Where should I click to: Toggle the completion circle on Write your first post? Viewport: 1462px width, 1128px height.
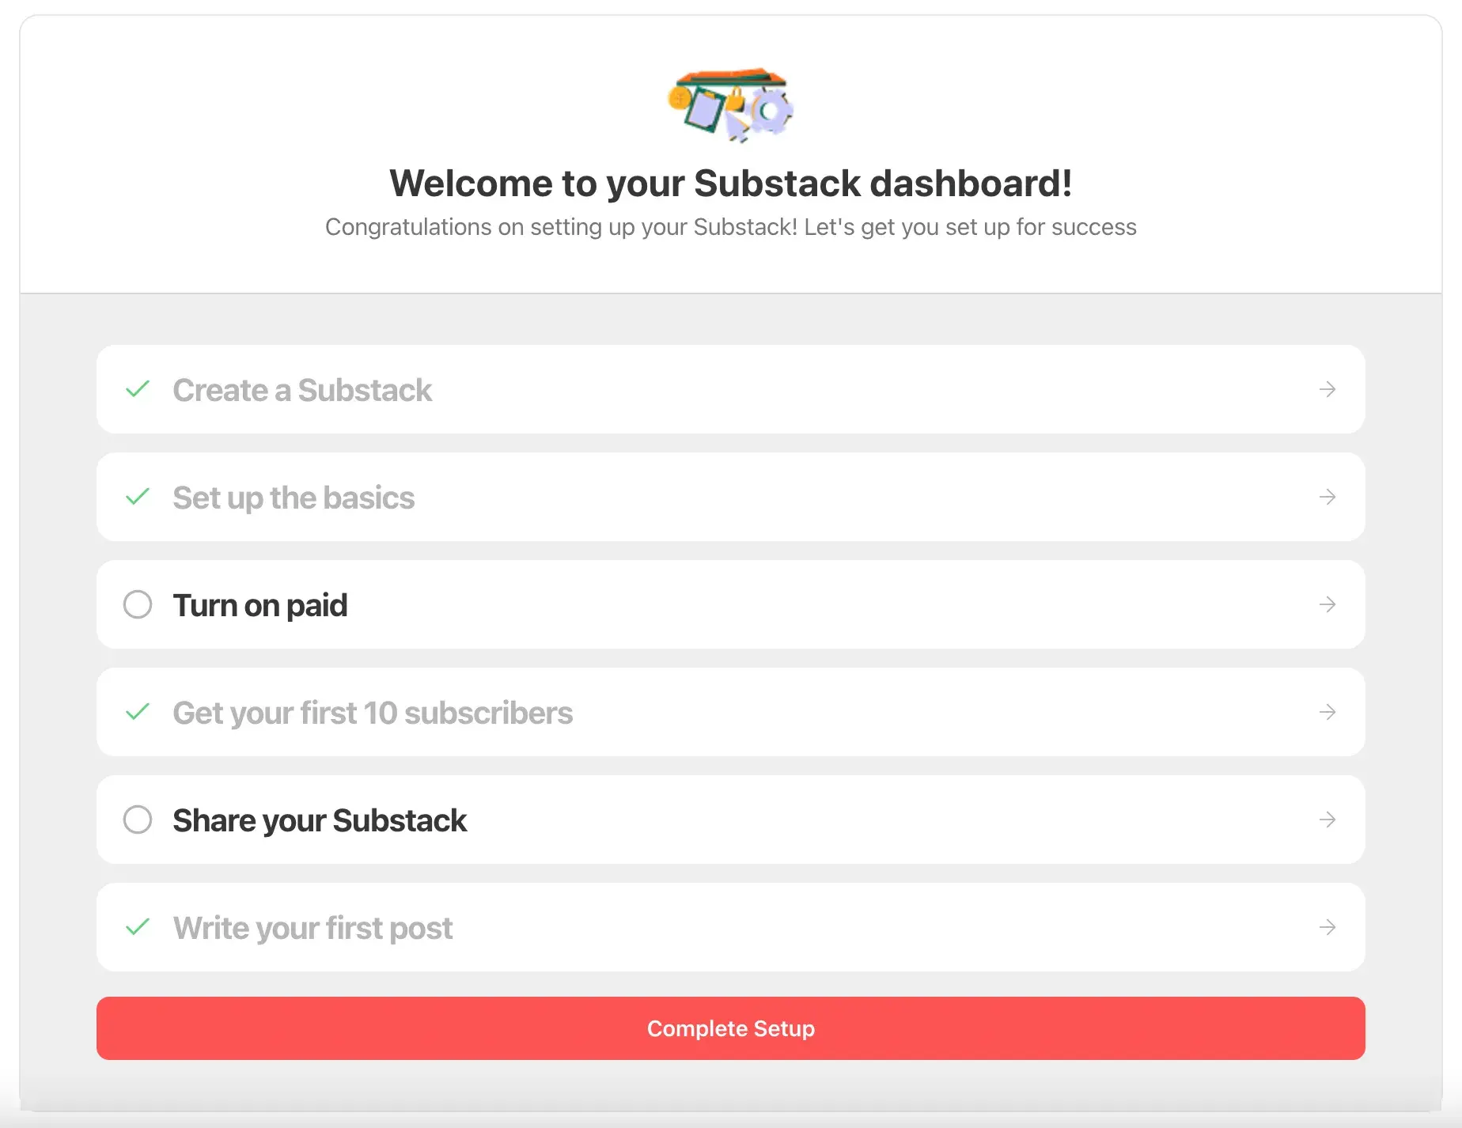tap(138, 927)
